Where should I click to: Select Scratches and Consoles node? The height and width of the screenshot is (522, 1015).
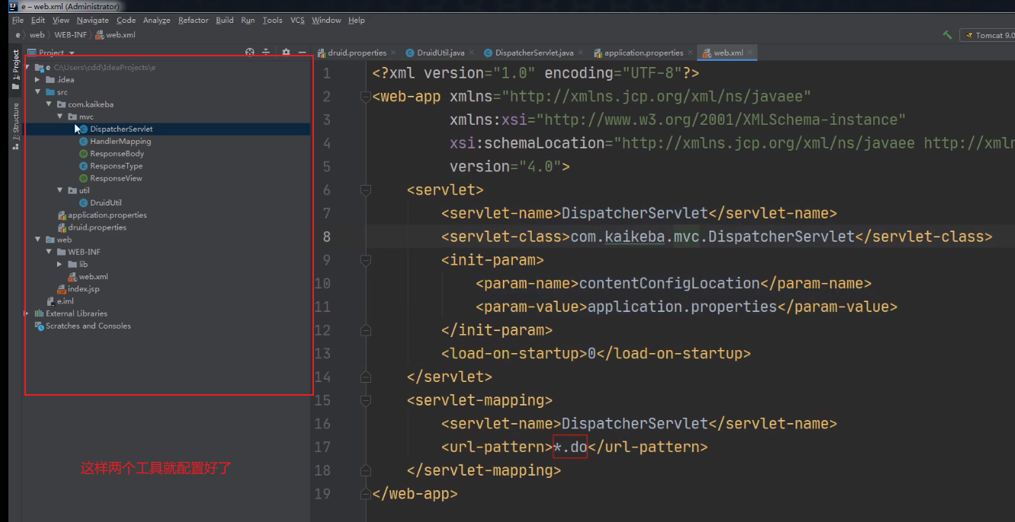[82, 326]
